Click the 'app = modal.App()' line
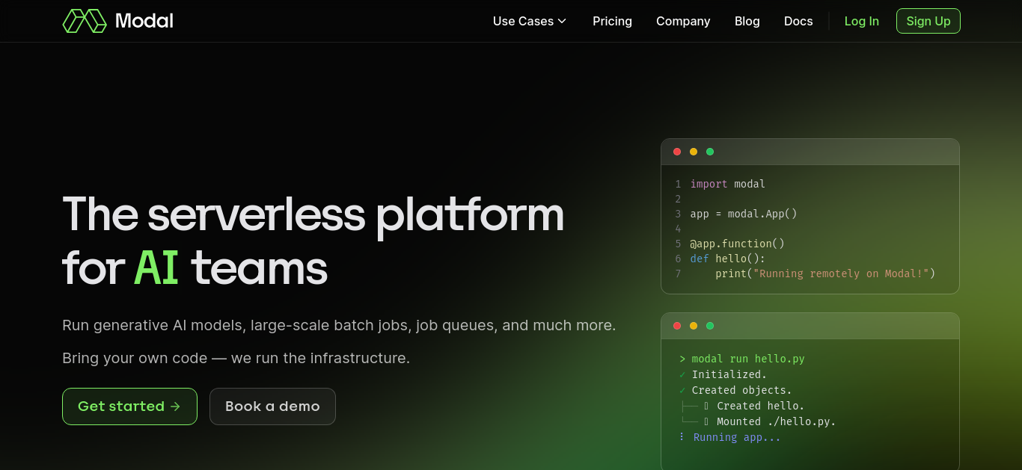The width and height of the screenshot is (1022, 470). pos(744,214)
